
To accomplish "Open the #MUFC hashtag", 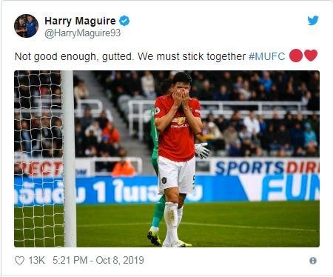I will pos(267,56).
